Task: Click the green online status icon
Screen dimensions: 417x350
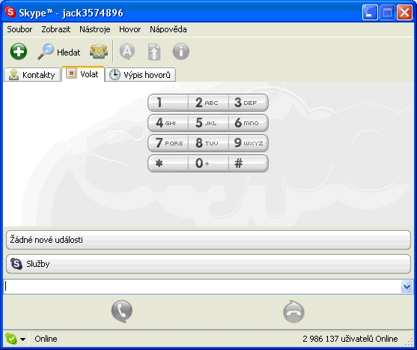Action: pyautogui.click(x=11, y=339)
